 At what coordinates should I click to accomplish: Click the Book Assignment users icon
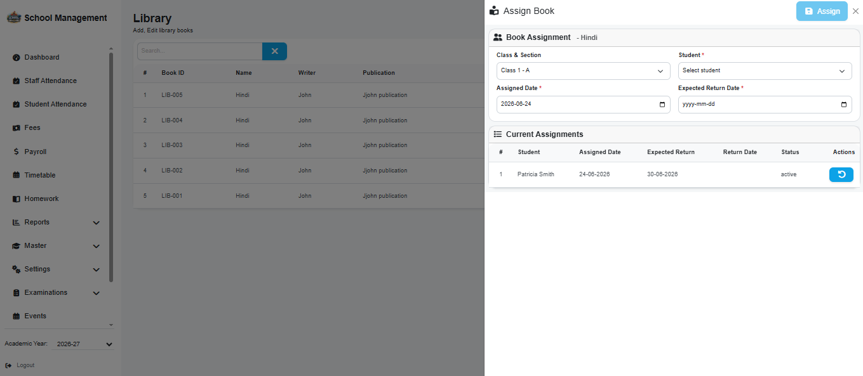click(498, 37)
